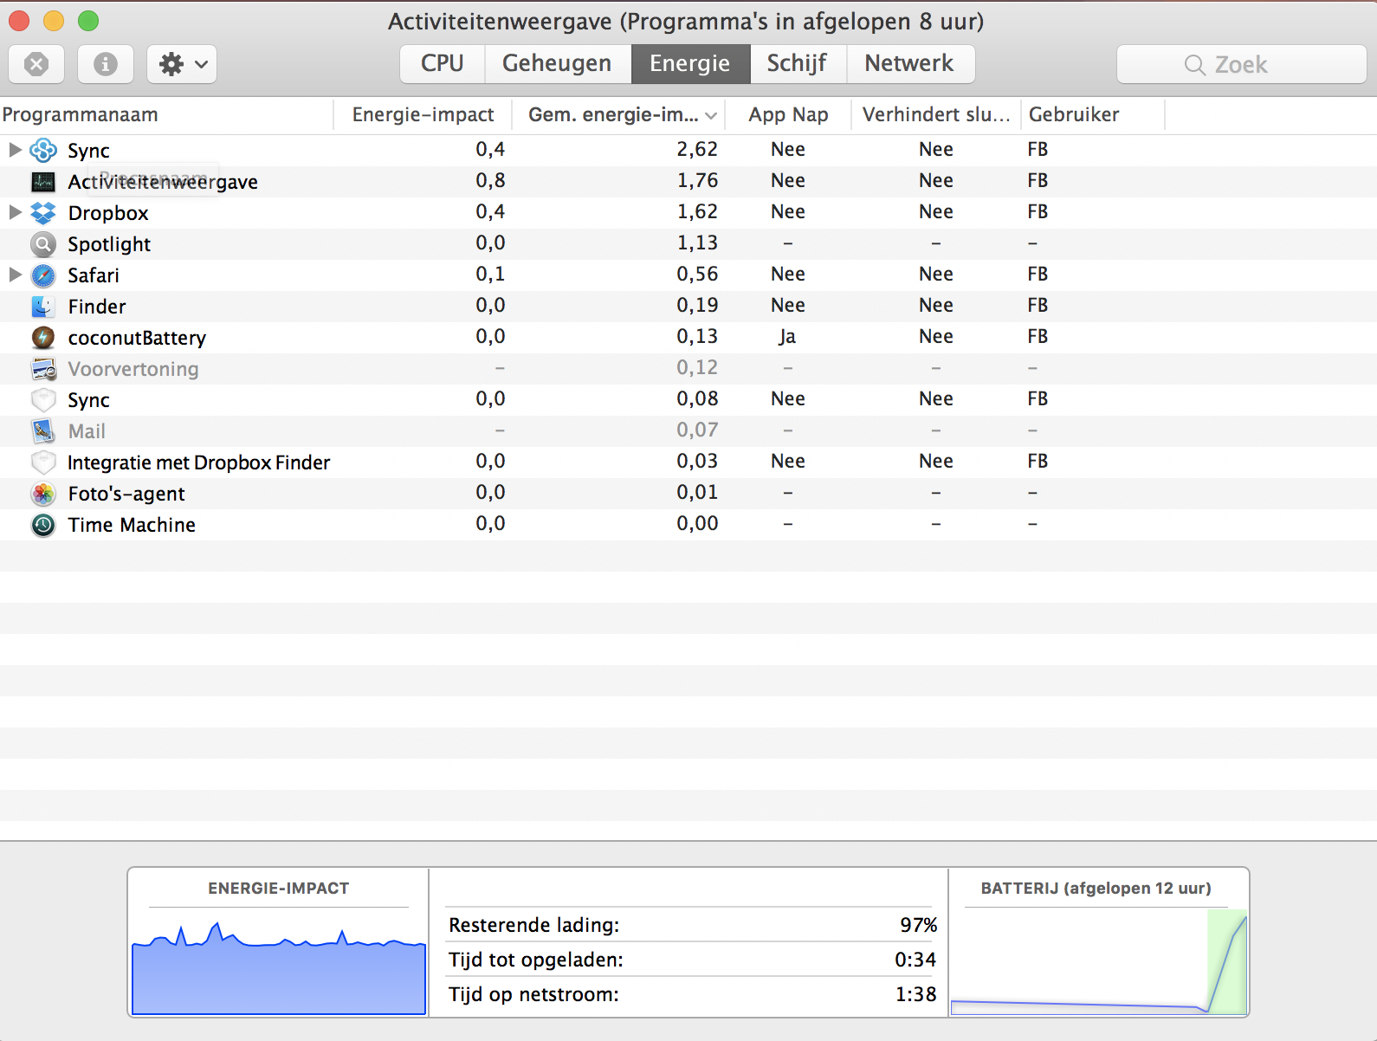Click the blue Sync app icon

(x=43, y=151)
